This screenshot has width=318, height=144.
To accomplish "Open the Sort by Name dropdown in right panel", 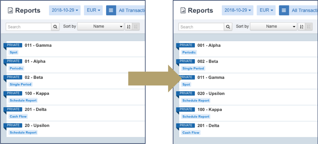I will 273,26.
